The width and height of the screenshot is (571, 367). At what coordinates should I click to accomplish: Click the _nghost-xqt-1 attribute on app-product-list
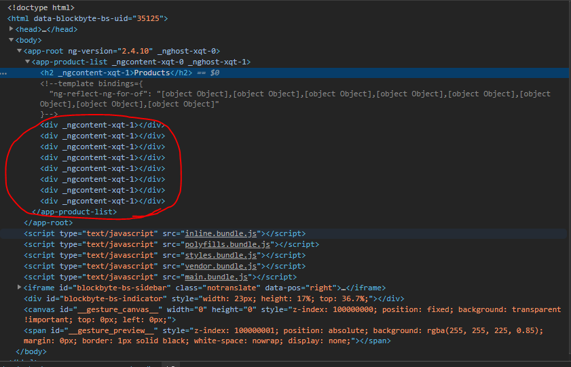pyautogui.click(x=217, y=62)
